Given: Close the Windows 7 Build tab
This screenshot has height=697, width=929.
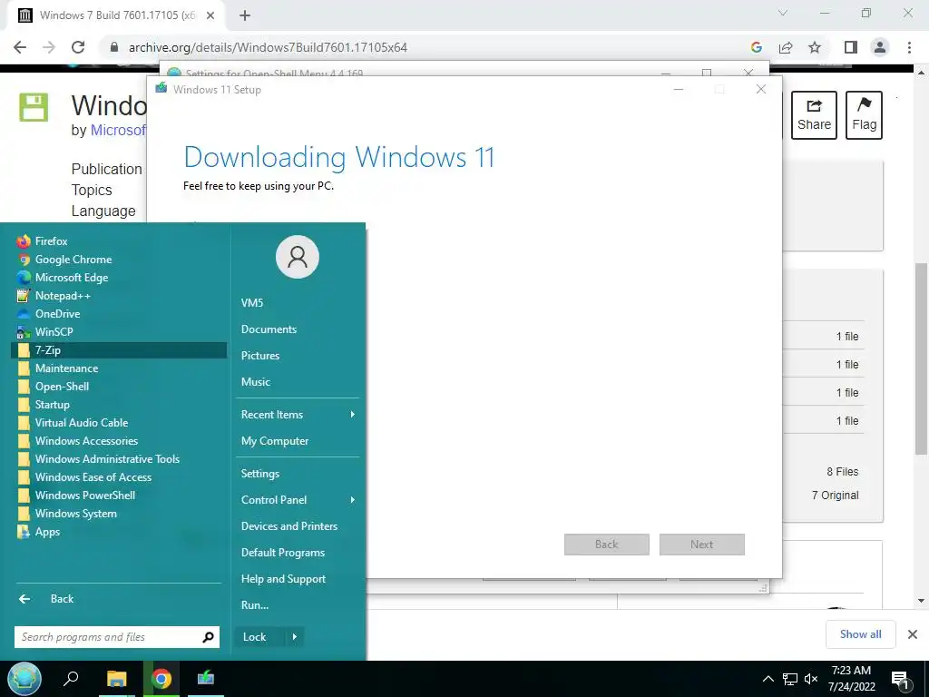Looking at the screenshot, I should (210, 16).
